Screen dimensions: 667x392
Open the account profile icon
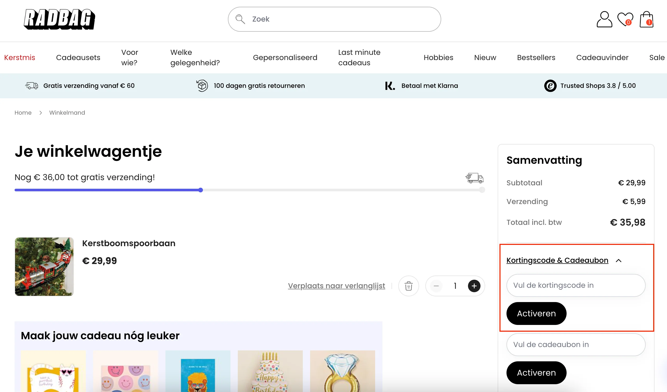point(604,19)
